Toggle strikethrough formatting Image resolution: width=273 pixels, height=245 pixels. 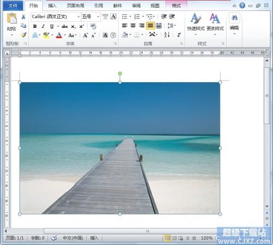tap(64, 26)
